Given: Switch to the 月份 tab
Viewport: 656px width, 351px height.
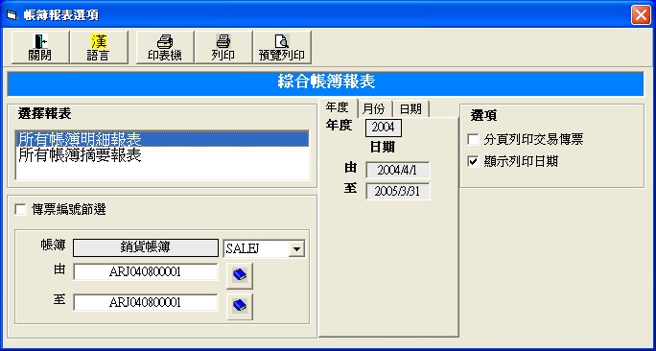Looking at the screenshot, I should click(x=374, y=109).
